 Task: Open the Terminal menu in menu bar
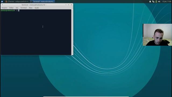(23, 8)
